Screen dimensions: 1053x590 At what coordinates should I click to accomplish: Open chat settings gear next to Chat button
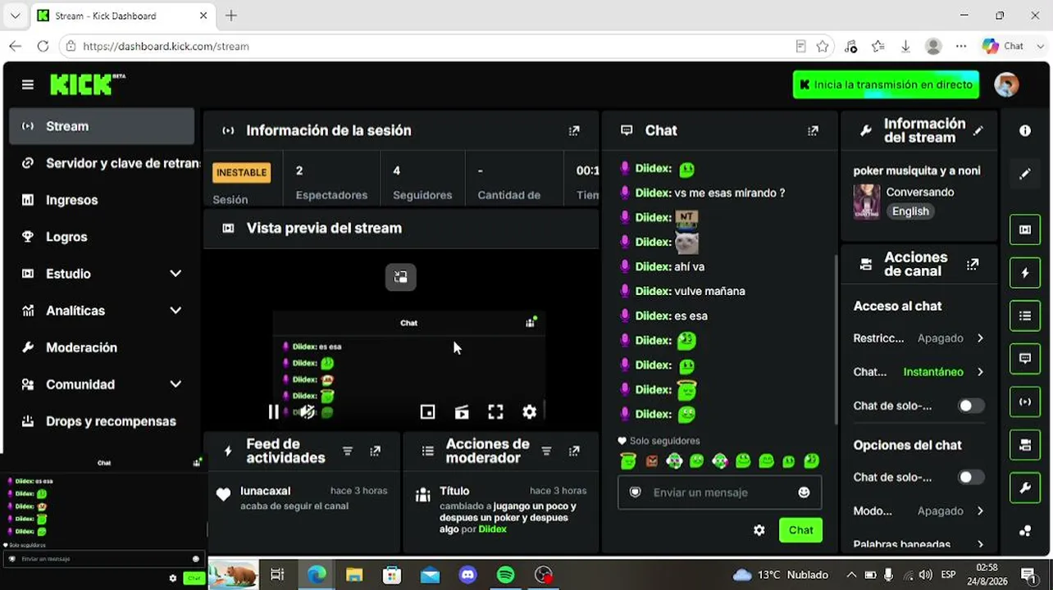click(x=759, y=530)
